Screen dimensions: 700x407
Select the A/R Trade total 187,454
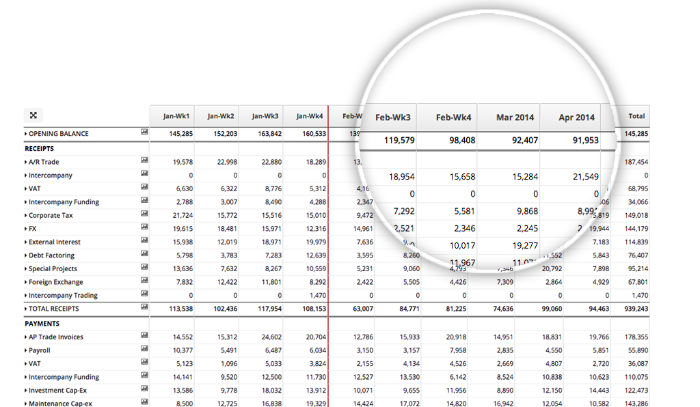[636, 163]
